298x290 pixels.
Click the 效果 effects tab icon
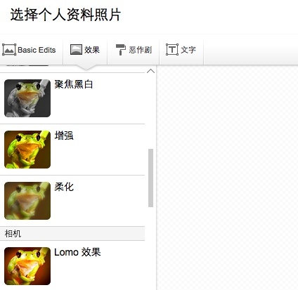coord(76,50)
